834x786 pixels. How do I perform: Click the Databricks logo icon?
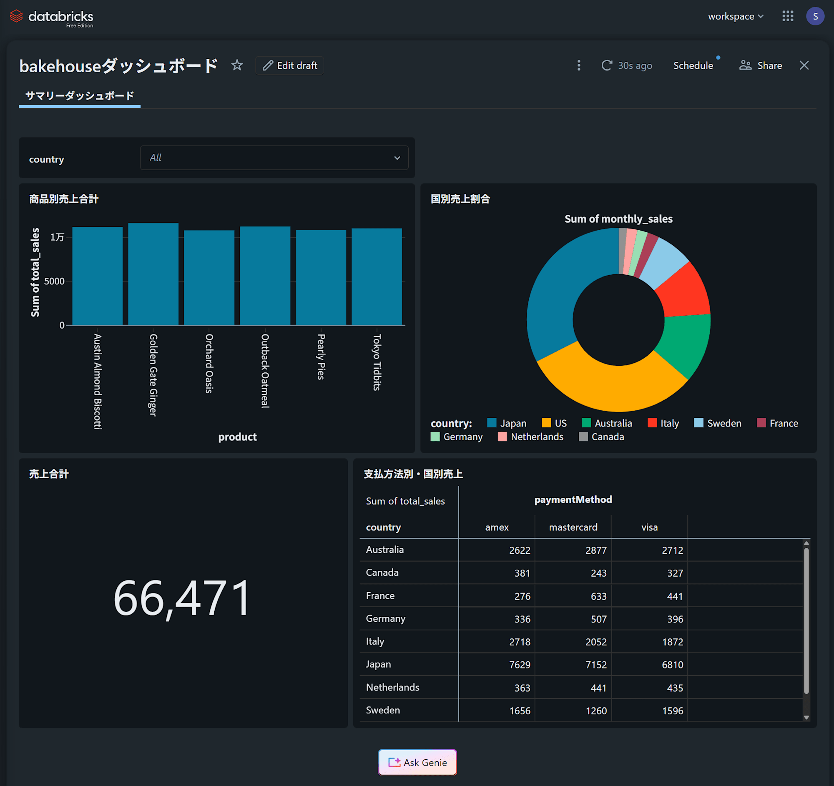(x=16, y=16)
